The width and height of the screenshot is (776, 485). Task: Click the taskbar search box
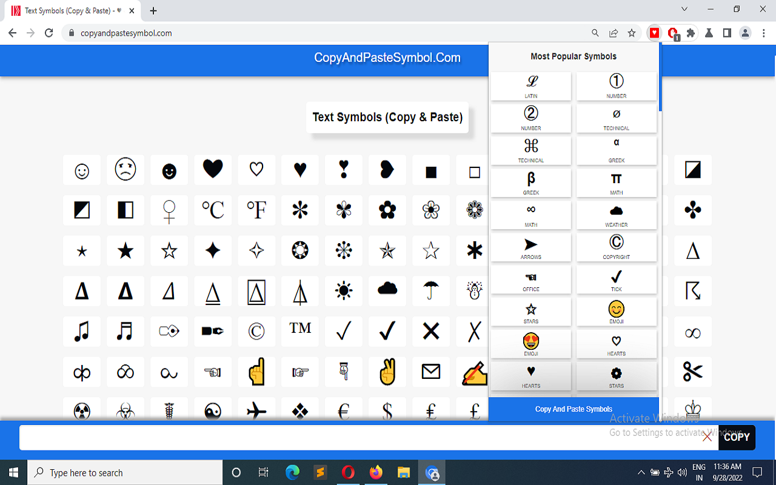125,472
